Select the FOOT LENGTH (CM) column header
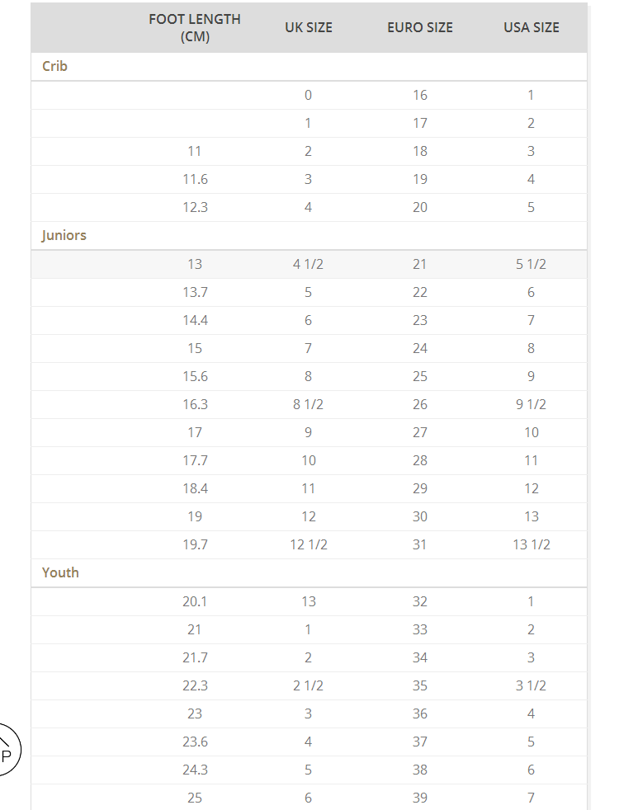Viewport: 619px width, 810px height. (x=195, y=28)
